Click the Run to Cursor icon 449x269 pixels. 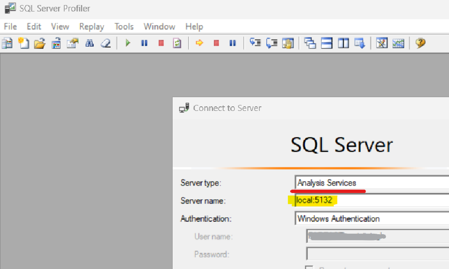pyautogui.click(x=272, y=43)
